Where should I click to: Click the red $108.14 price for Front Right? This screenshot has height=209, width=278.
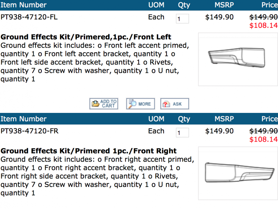(263, 139)
